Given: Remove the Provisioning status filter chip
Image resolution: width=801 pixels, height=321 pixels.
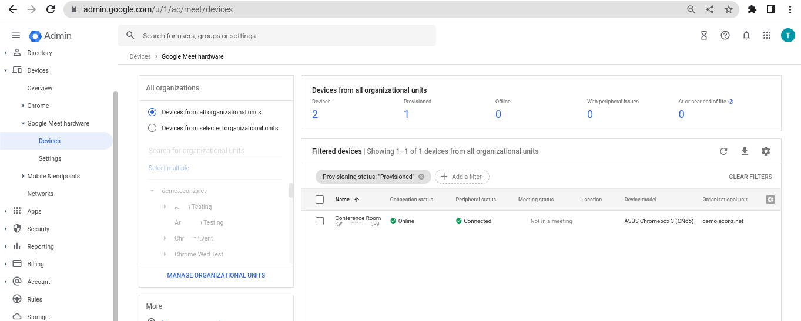Looking at the screenshot, I should [x=421, y=177].
